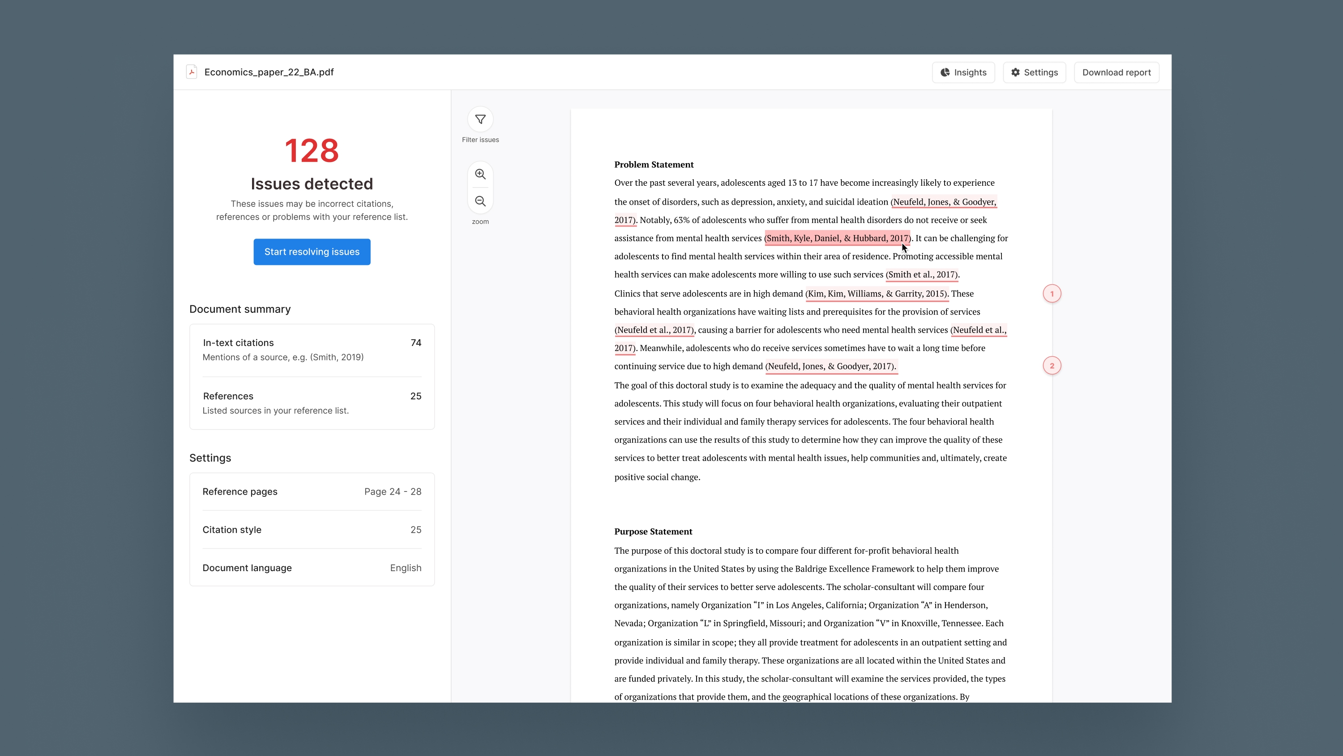The width and height of the screenshot is (1343, 756).
Task: Open Settings with the gear button
Action: 1035,73
